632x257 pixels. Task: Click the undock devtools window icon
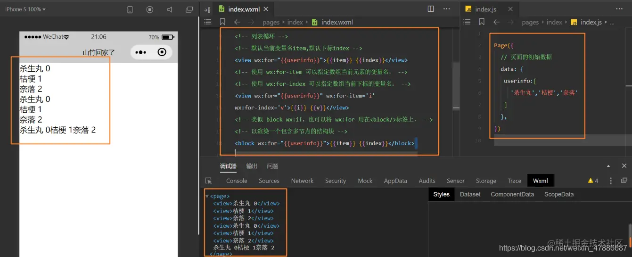[x=624, y=181]
